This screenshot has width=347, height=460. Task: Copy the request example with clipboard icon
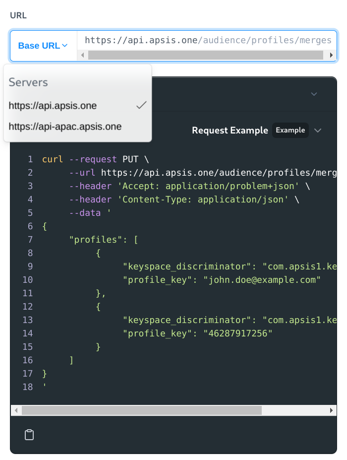tap(29, 435)
